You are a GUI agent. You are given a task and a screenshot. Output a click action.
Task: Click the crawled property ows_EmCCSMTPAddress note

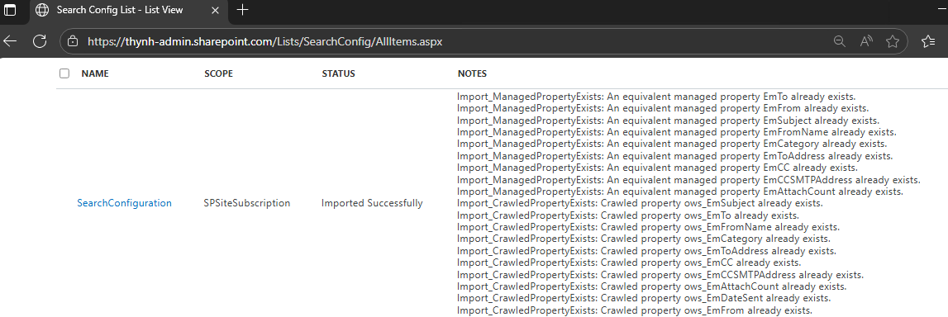coord(660,274)
